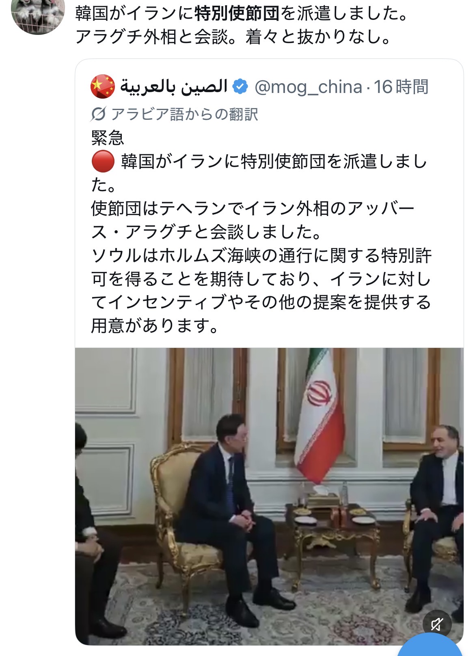
Task: Tap the blue verified badge
Action: point(240,87)
